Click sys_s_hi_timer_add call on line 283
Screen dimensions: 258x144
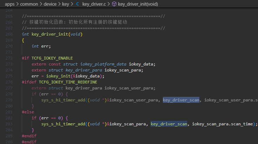63,124
